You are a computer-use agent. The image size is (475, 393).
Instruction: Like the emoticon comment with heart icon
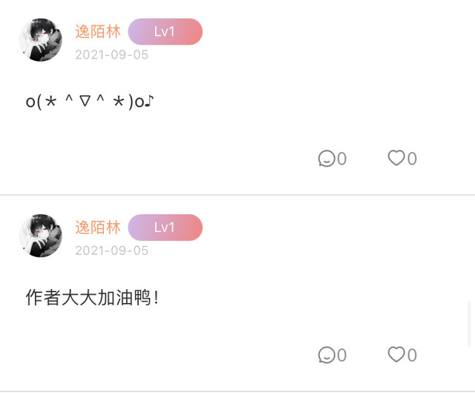point(396,157)
